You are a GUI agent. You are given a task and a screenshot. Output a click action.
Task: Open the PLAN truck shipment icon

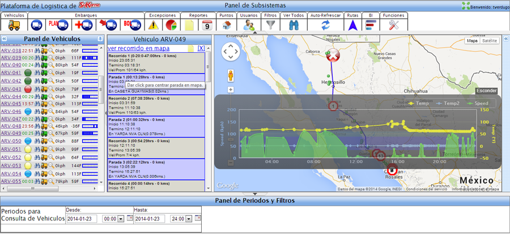tap(58, 24)
